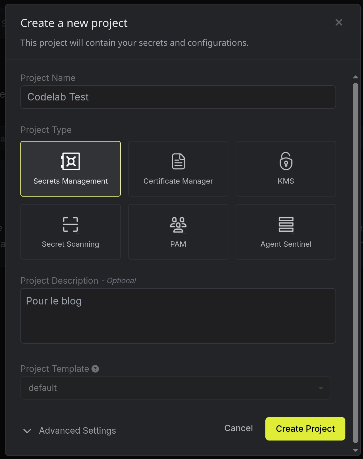Choose the PAM users icon
The width and height of the screenshot is (363, 459).
pos(178,224)
